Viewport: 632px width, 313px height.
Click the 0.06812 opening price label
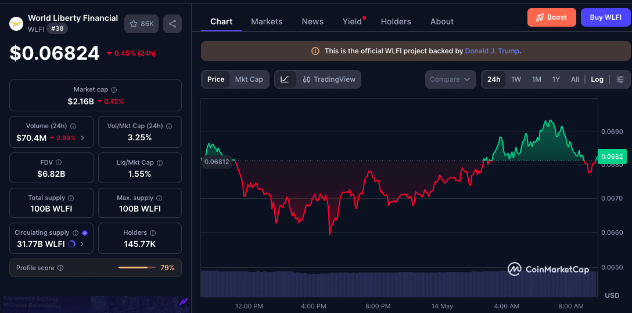[217, 162]
